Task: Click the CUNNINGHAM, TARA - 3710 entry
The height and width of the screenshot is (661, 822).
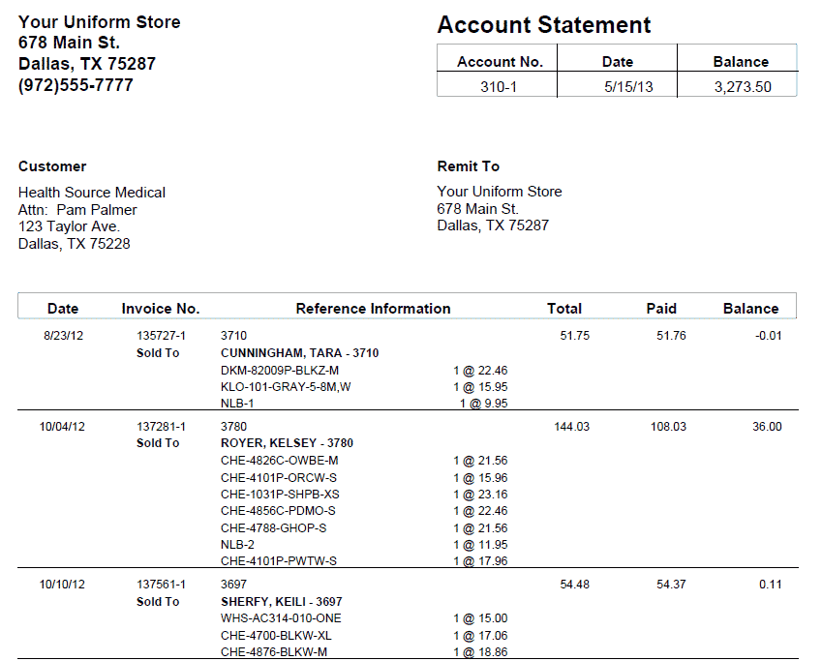Action: 299,353
